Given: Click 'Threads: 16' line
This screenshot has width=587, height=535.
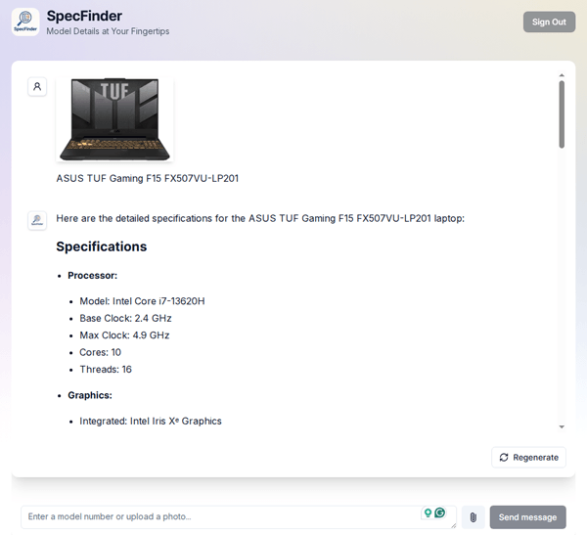Looking at the screenshot, I should pyautogui.click(x=106, y=369).
